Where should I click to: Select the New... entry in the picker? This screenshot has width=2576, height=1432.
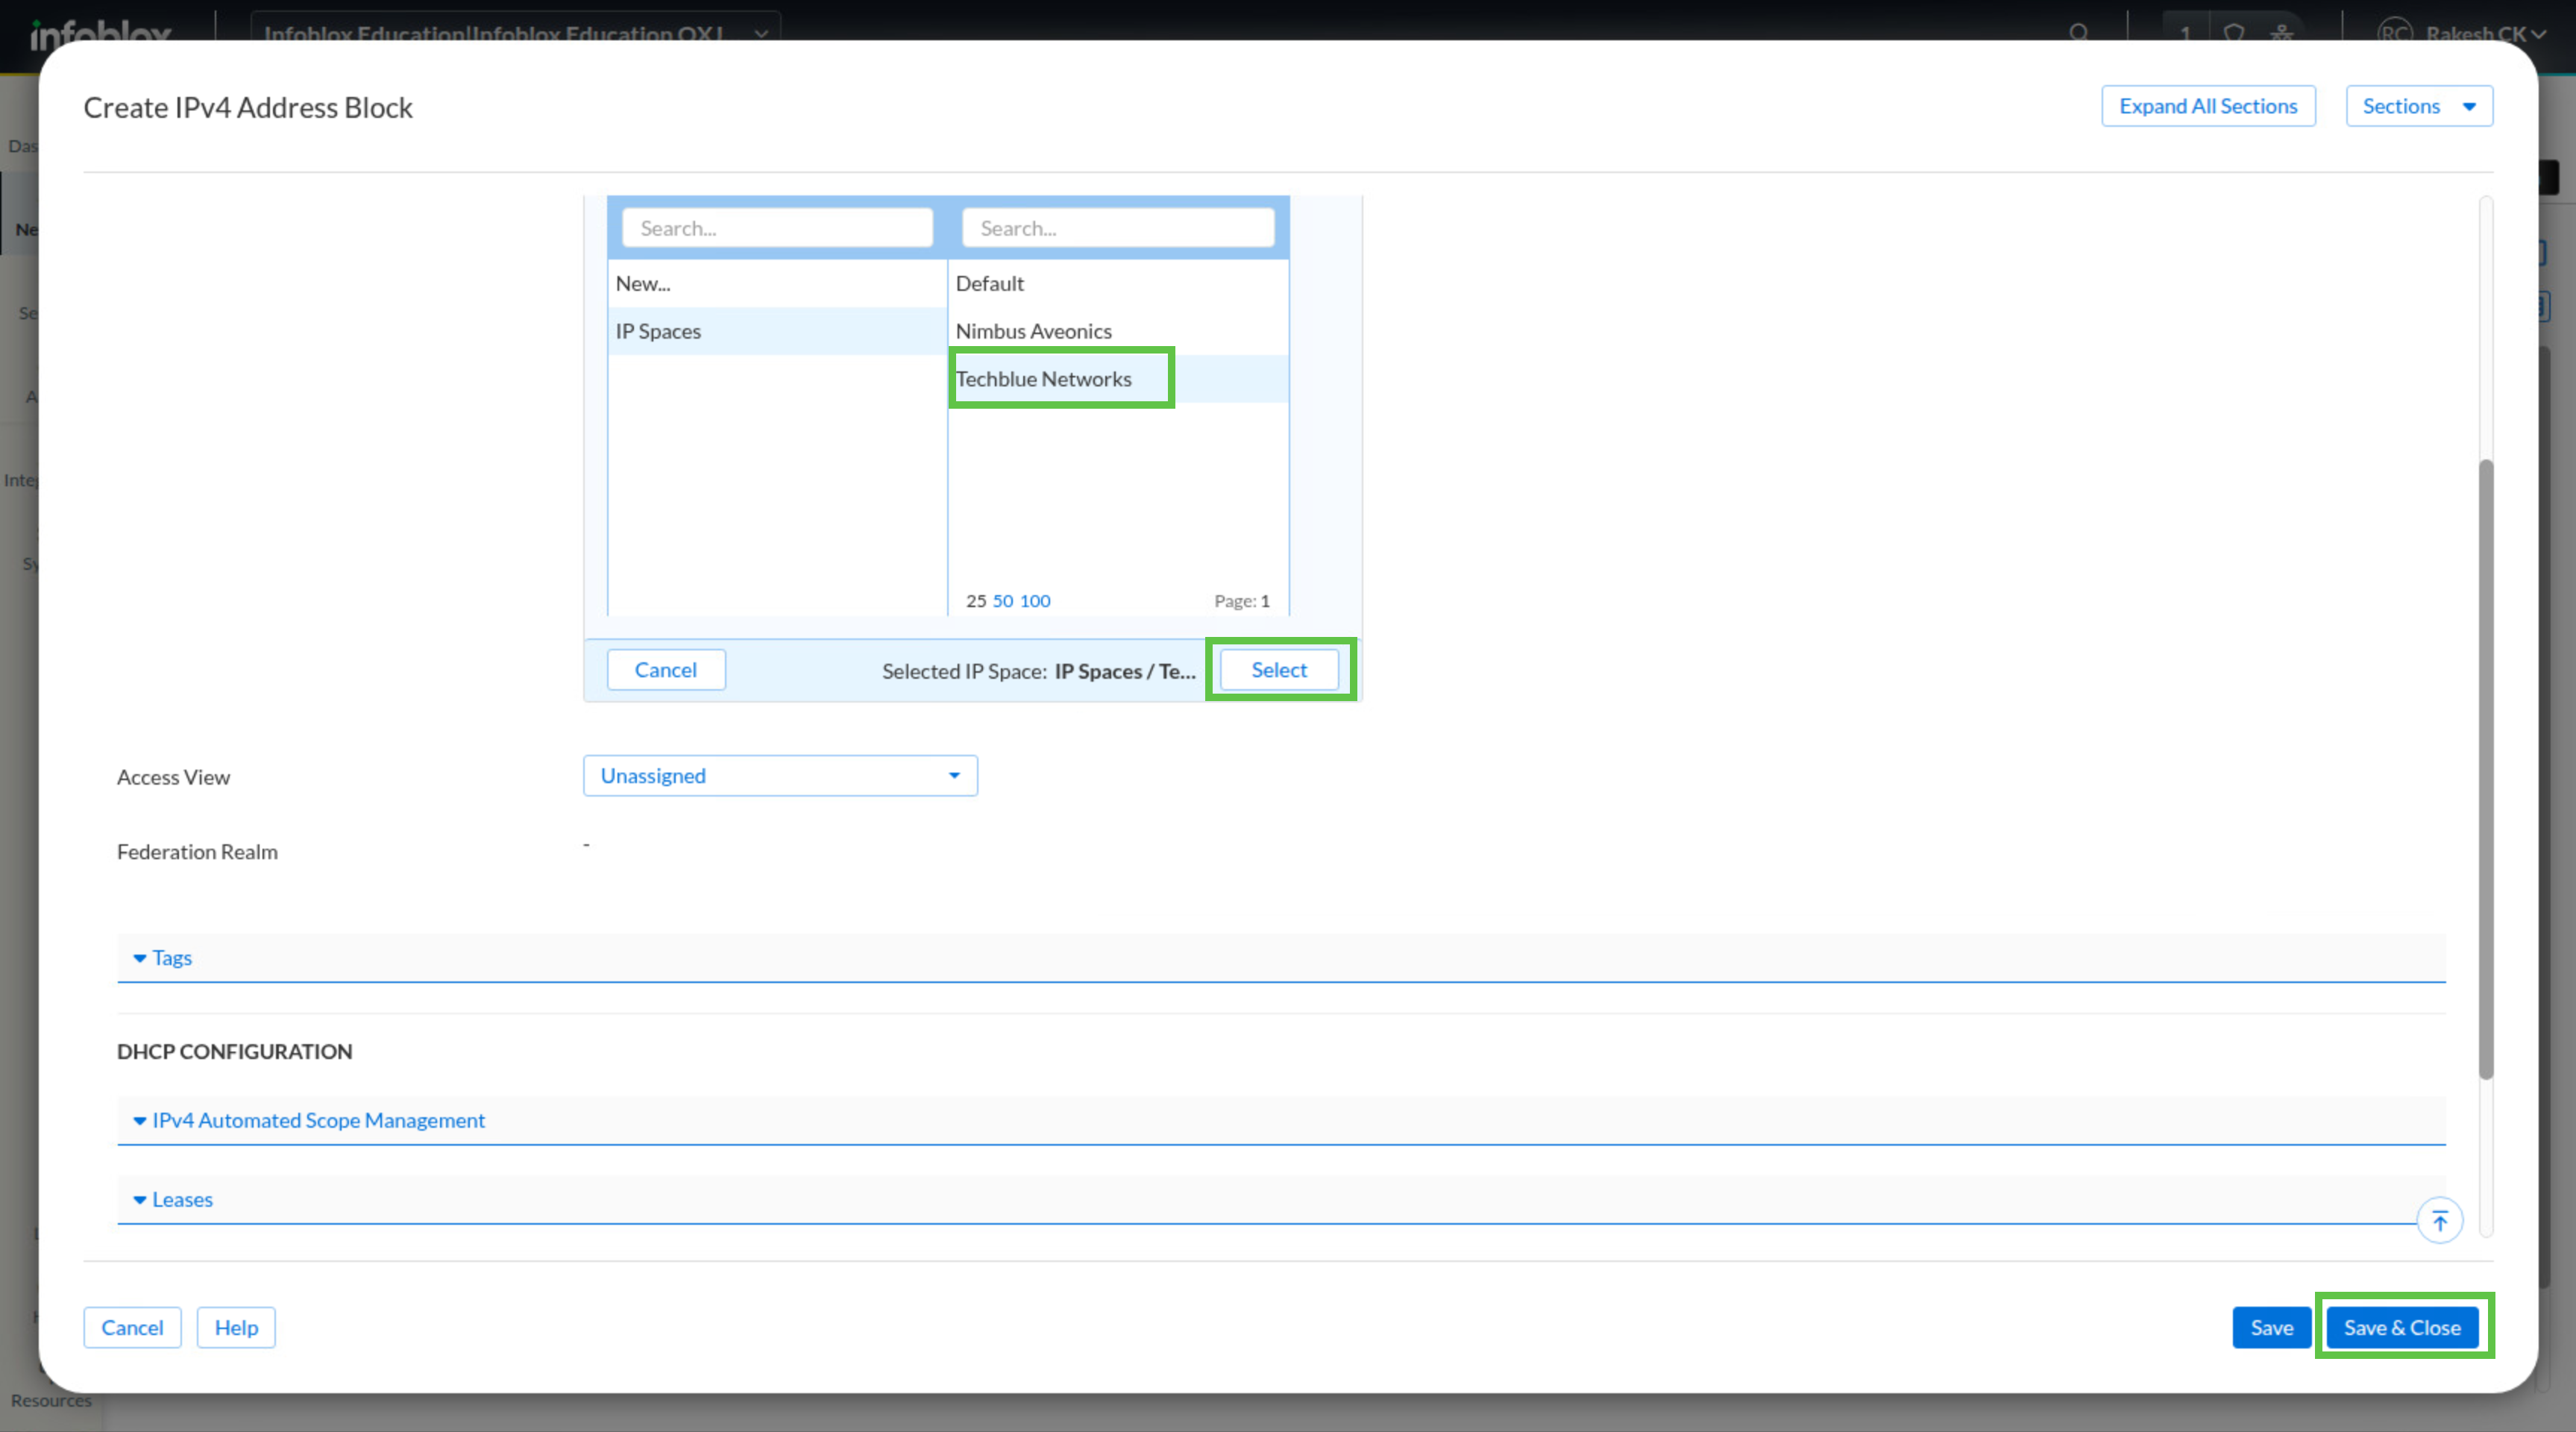777,283
